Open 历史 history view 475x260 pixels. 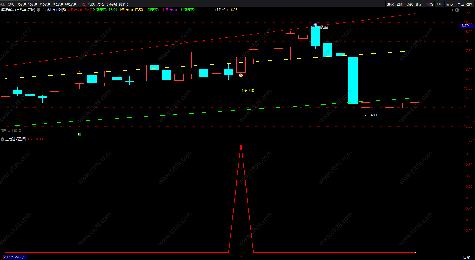coord(410,4)
